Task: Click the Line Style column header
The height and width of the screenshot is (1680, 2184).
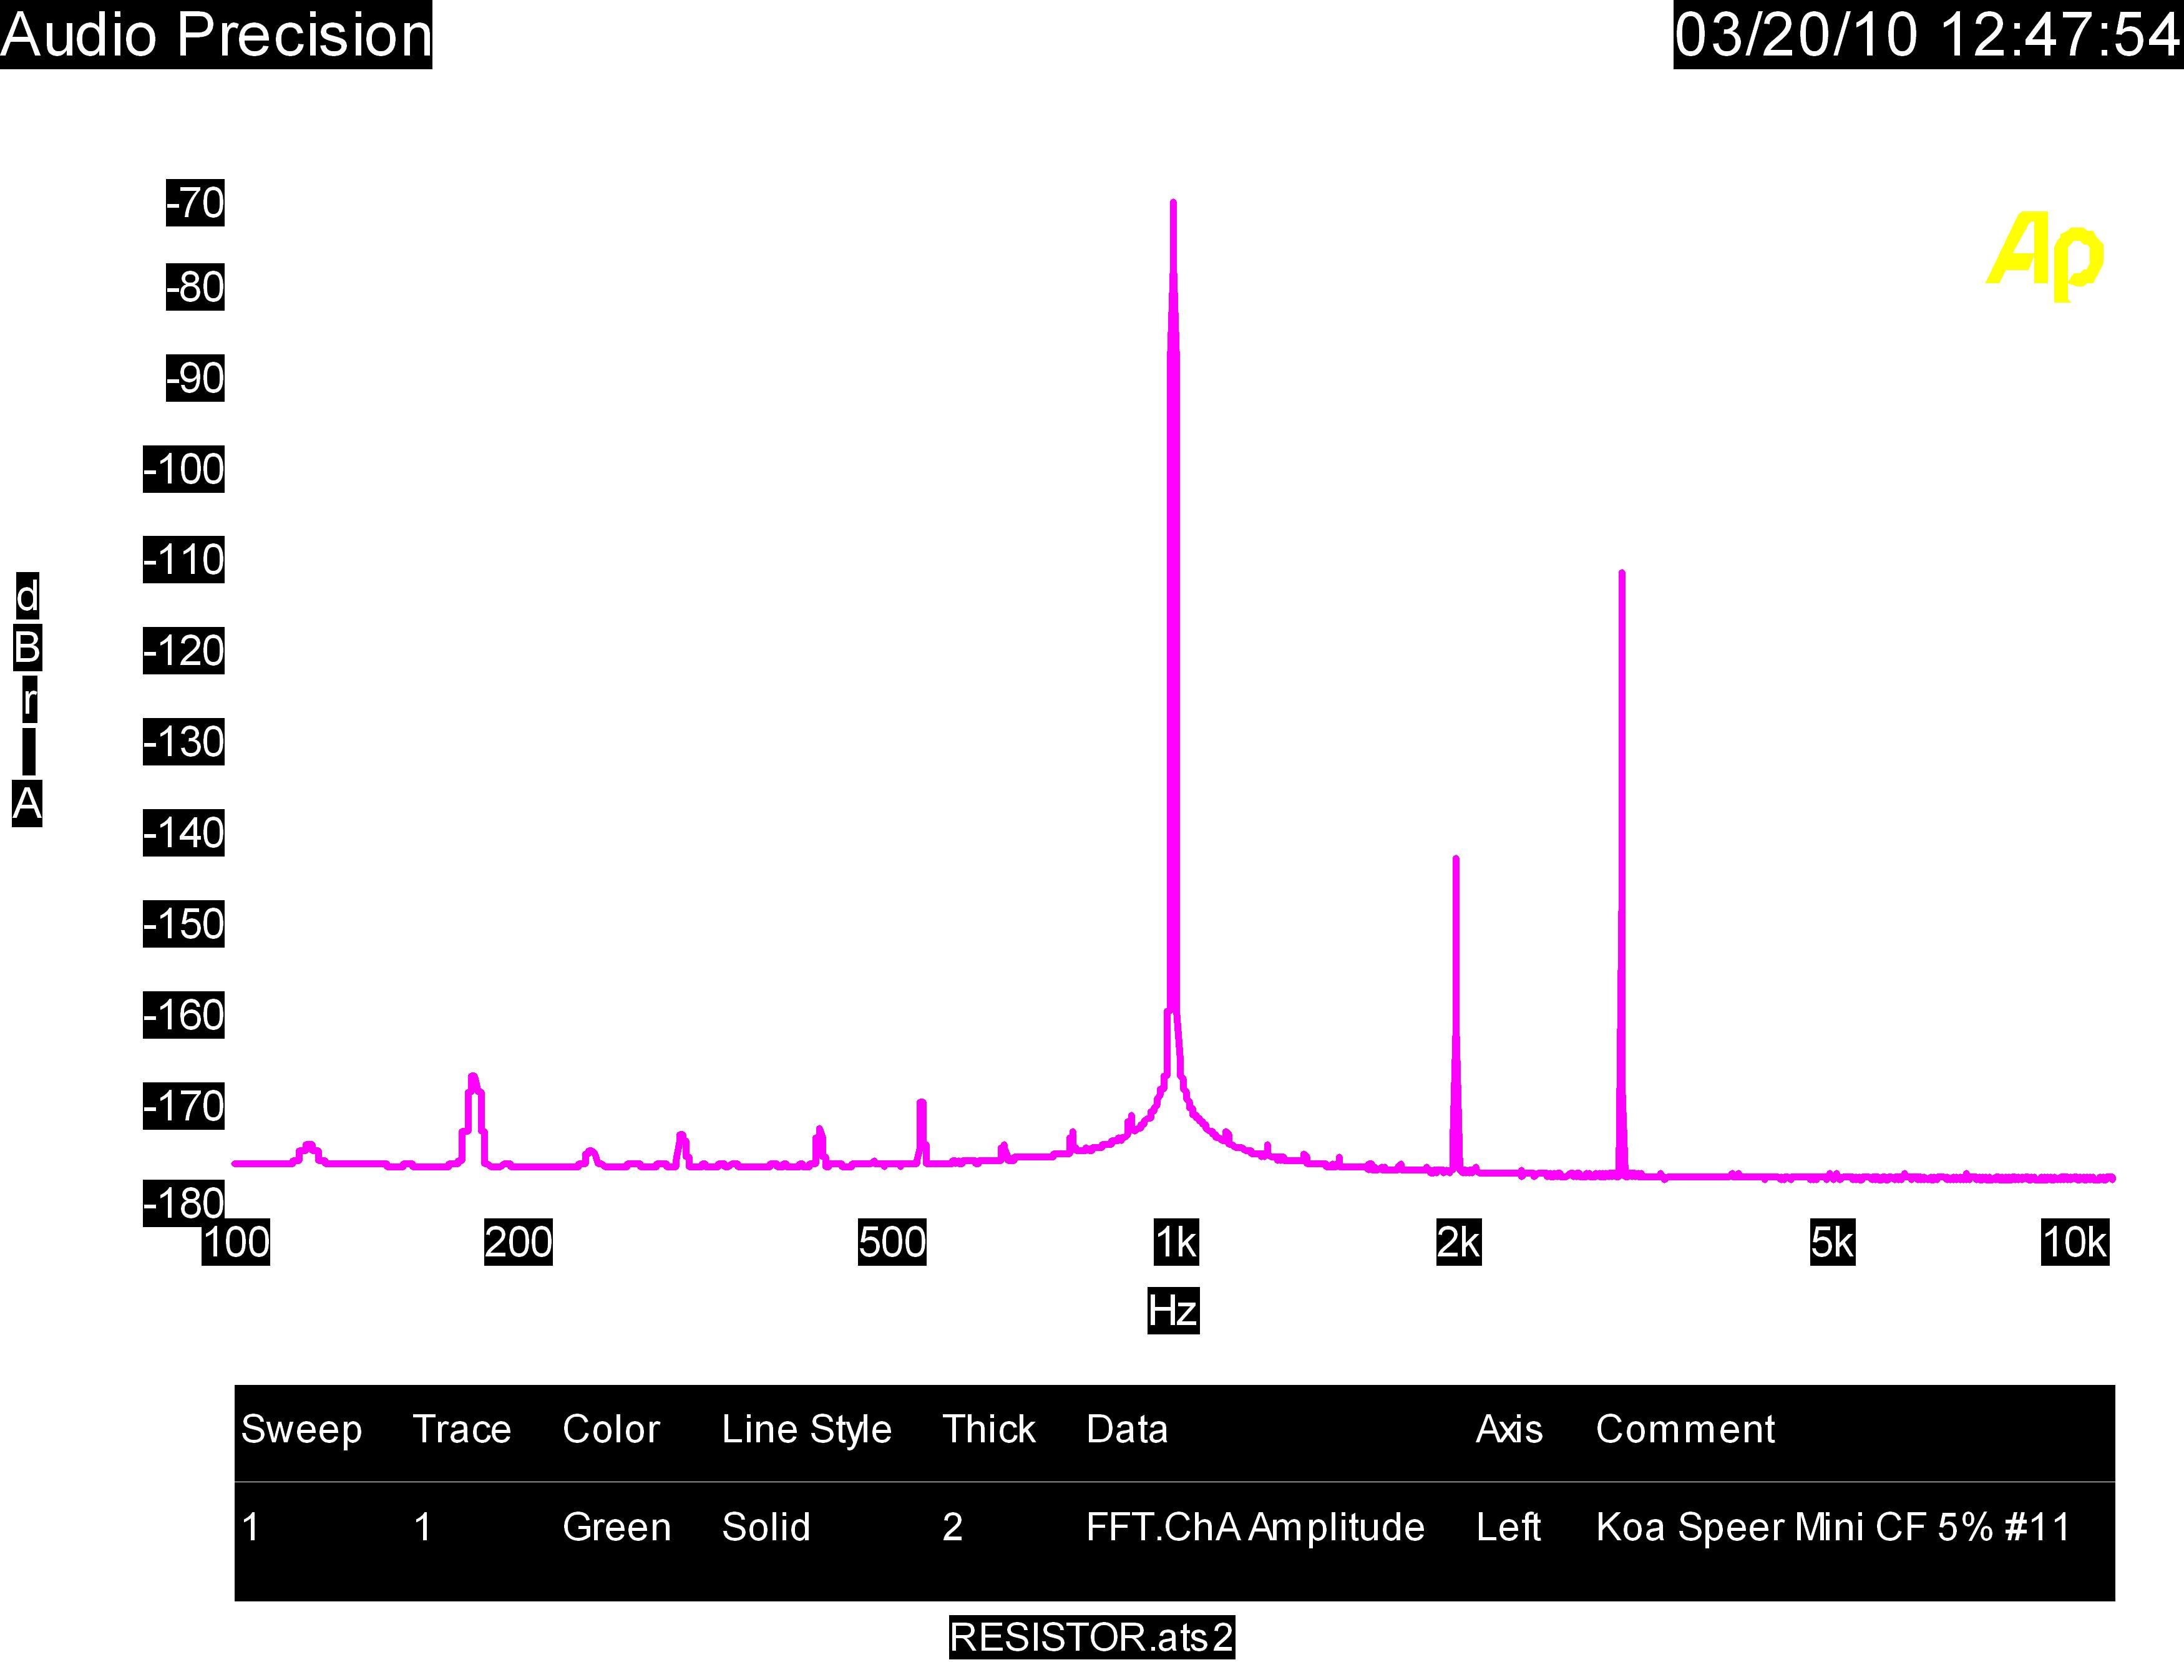Action: (806, 1429)
